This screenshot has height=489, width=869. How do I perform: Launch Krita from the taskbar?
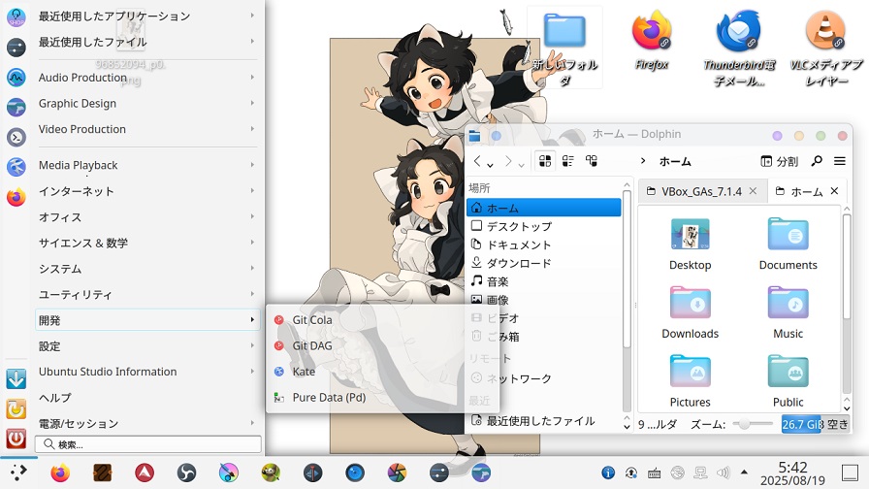click(x=228, y=473)
